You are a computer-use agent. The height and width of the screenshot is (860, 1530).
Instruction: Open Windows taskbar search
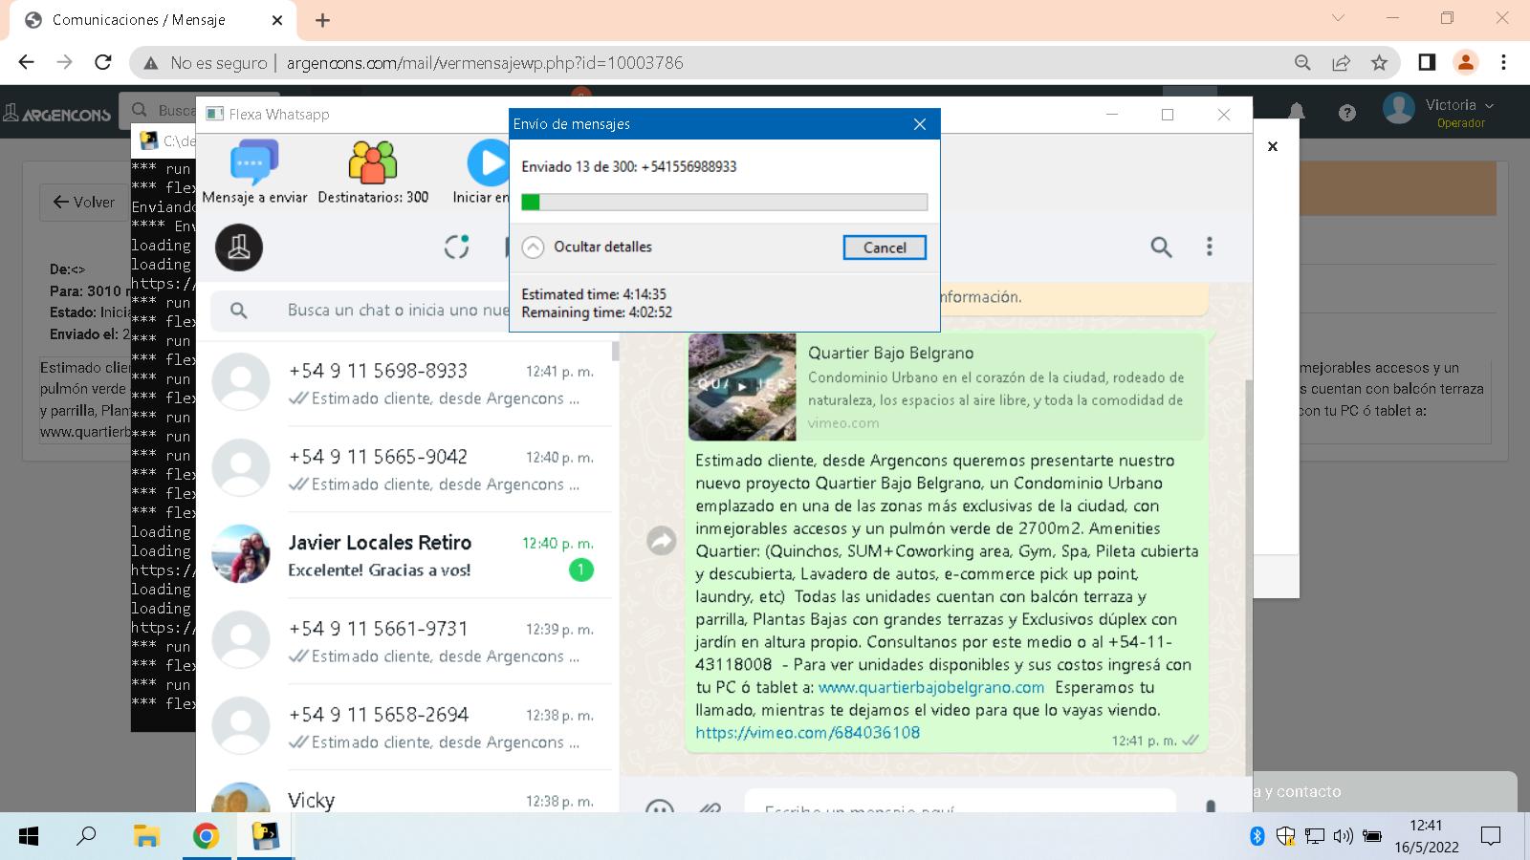pyautogui.click(x=86, y=837)
